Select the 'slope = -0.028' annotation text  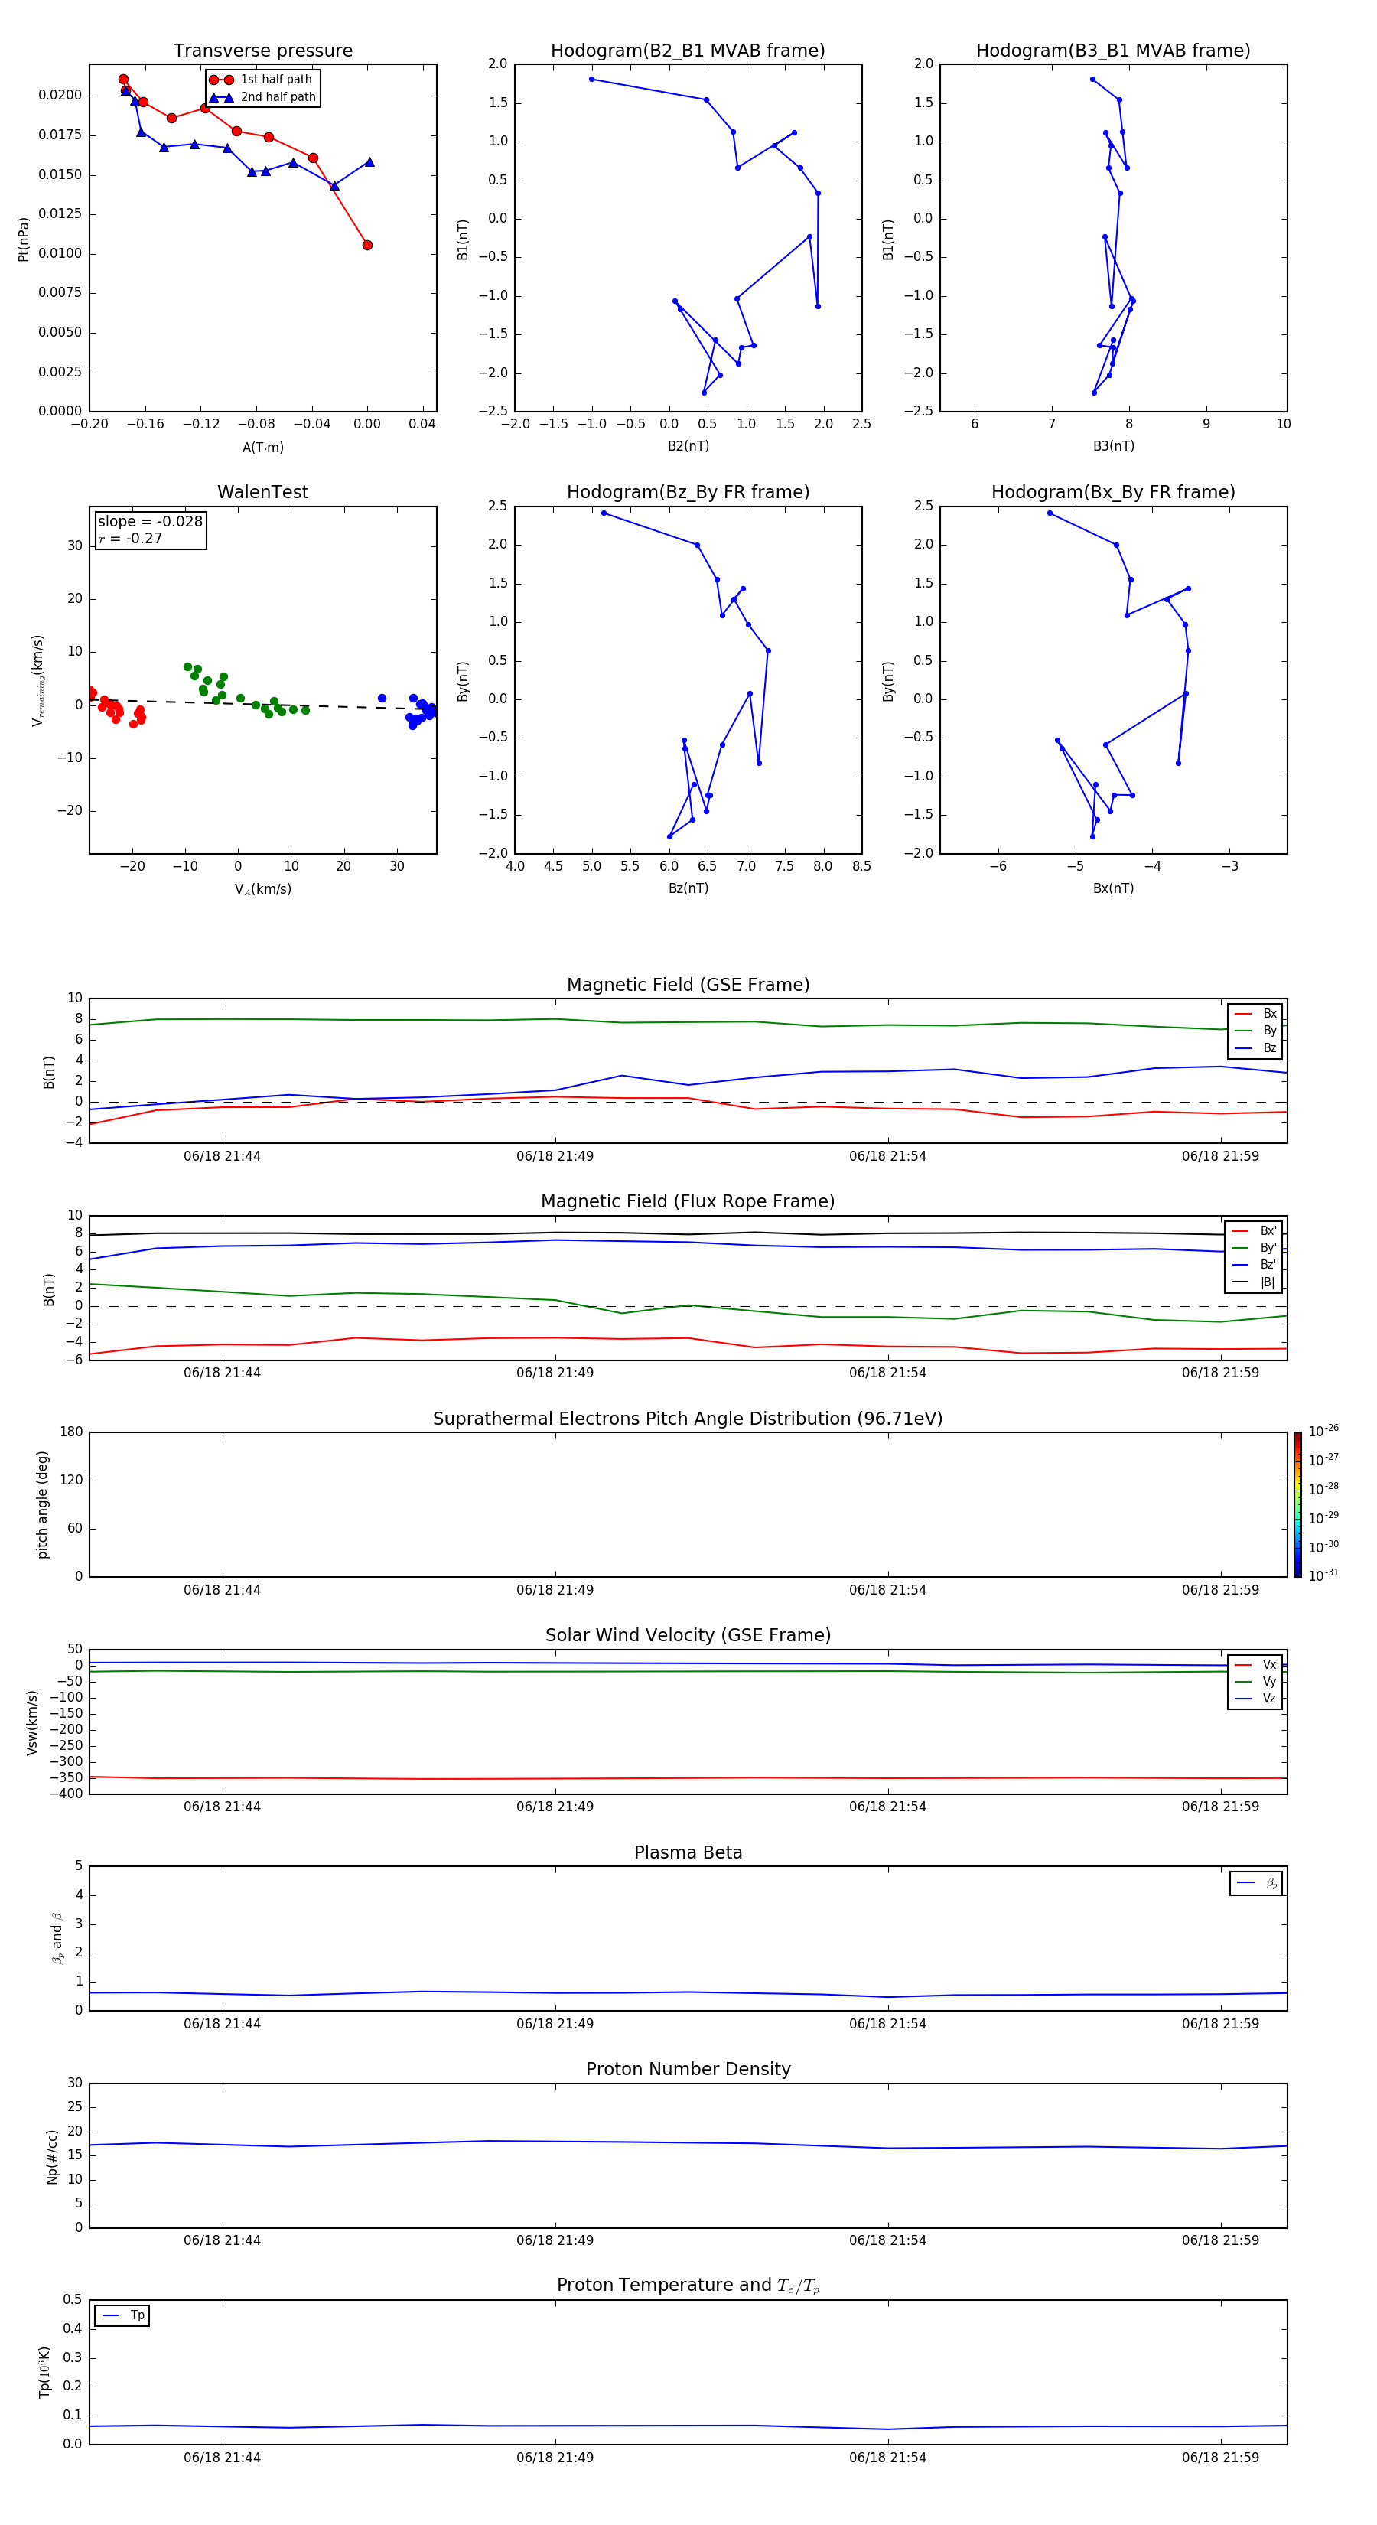(x=150, y=522)
